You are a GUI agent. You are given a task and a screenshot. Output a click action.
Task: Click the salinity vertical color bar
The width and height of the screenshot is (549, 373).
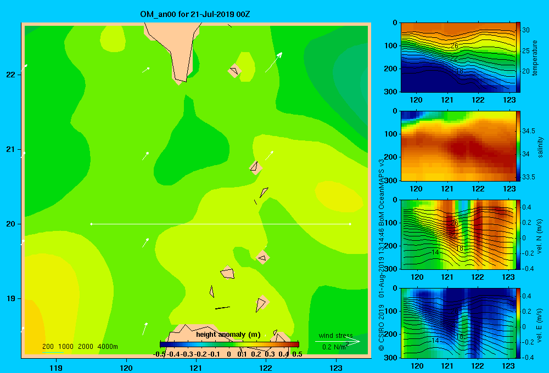pyautogui.click(x=518, y=146)
